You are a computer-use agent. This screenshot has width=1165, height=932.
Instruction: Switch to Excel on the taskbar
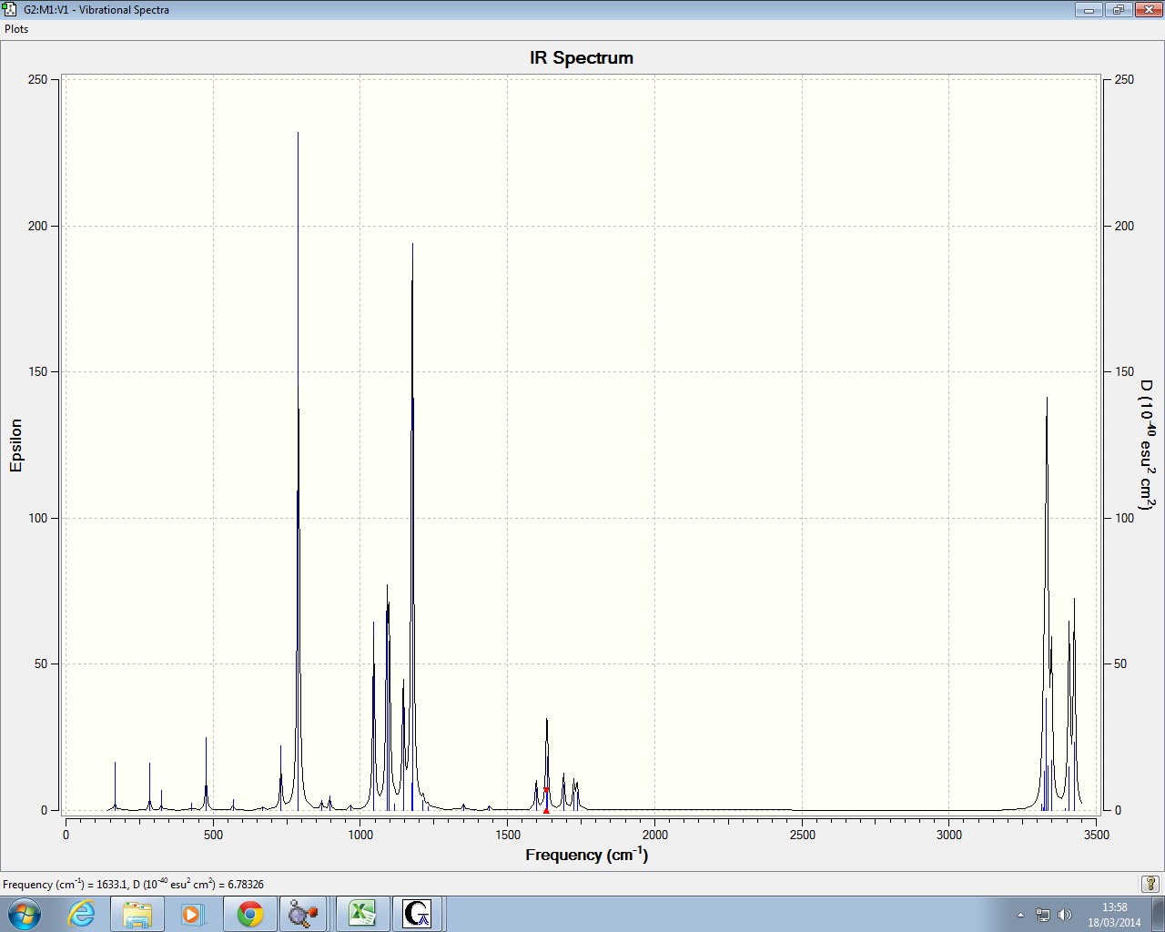point(363,914)
